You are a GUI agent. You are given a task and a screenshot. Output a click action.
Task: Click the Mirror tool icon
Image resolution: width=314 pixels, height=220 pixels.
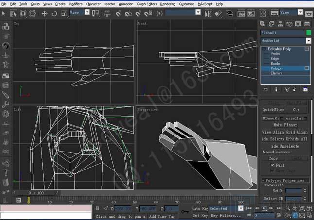[x=208, y=14]
